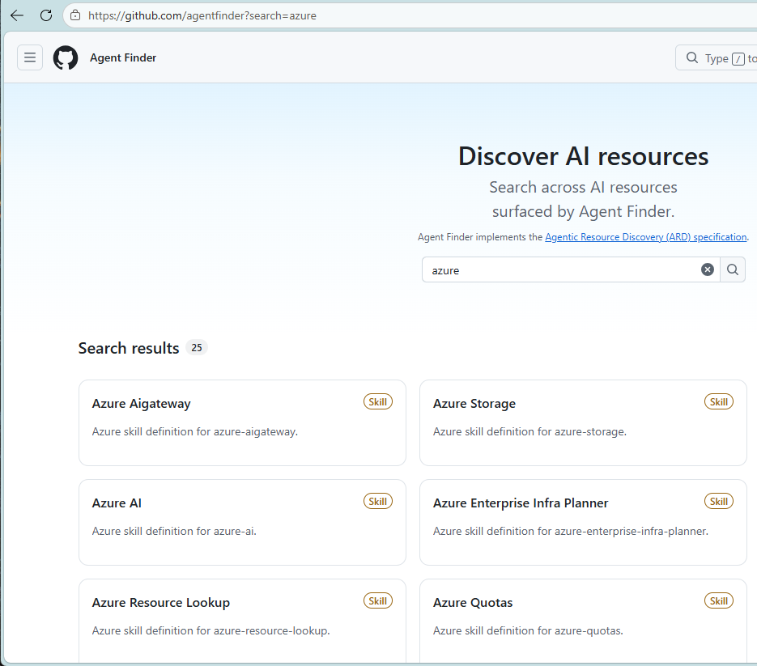Click the 'Search results' heading
757x666 pixels.
[x=129, y=348]
